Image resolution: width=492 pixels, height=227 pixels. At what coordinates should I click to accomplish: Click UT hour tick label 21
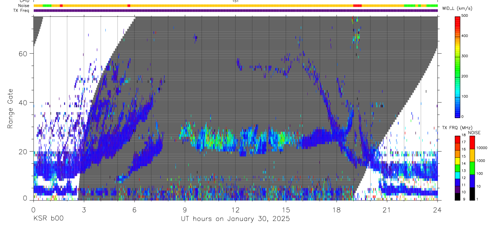pyautogui.click(x=387, y=209)
